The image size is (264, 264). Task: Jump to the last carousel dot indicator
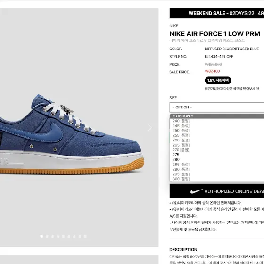coord(85,236)
